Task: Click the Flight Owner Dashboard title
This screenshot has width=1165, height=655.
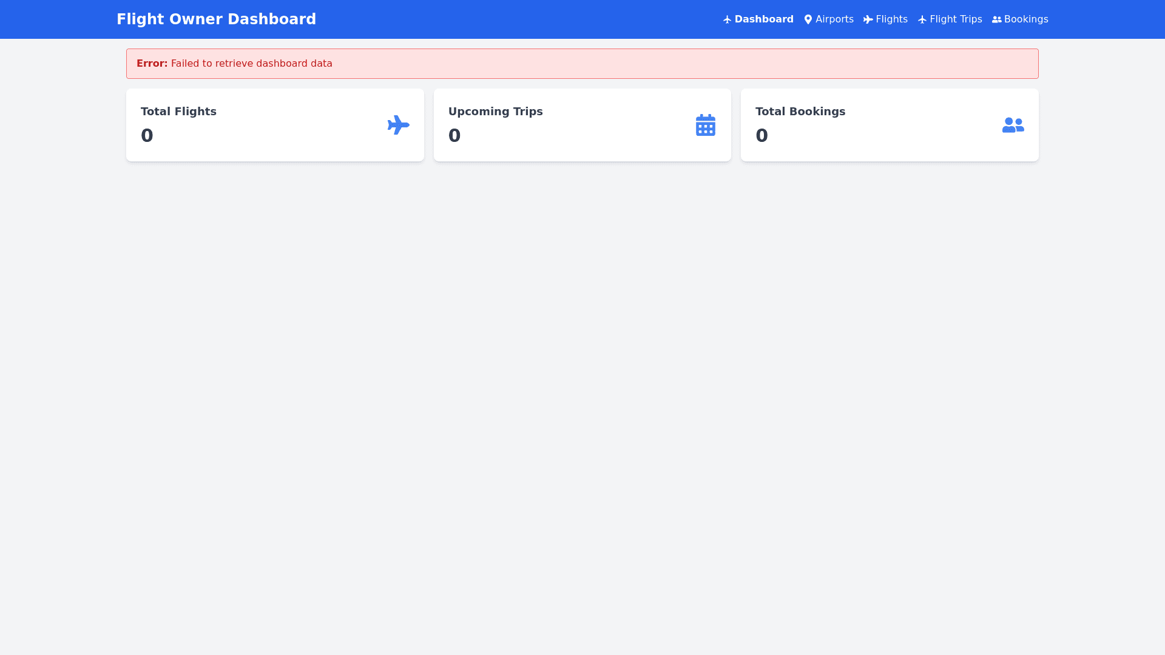Action: (x=216, y=19)
